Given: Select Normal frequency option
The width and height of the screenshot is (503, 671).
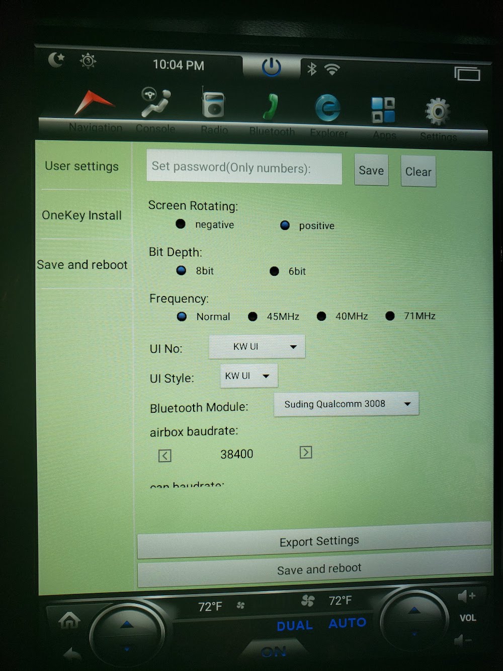Looking at the screenshot, I should 182,316.
